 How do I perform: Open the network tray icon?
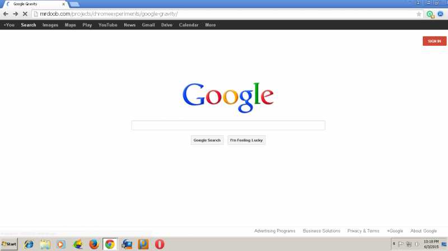[x=409, y=244]
